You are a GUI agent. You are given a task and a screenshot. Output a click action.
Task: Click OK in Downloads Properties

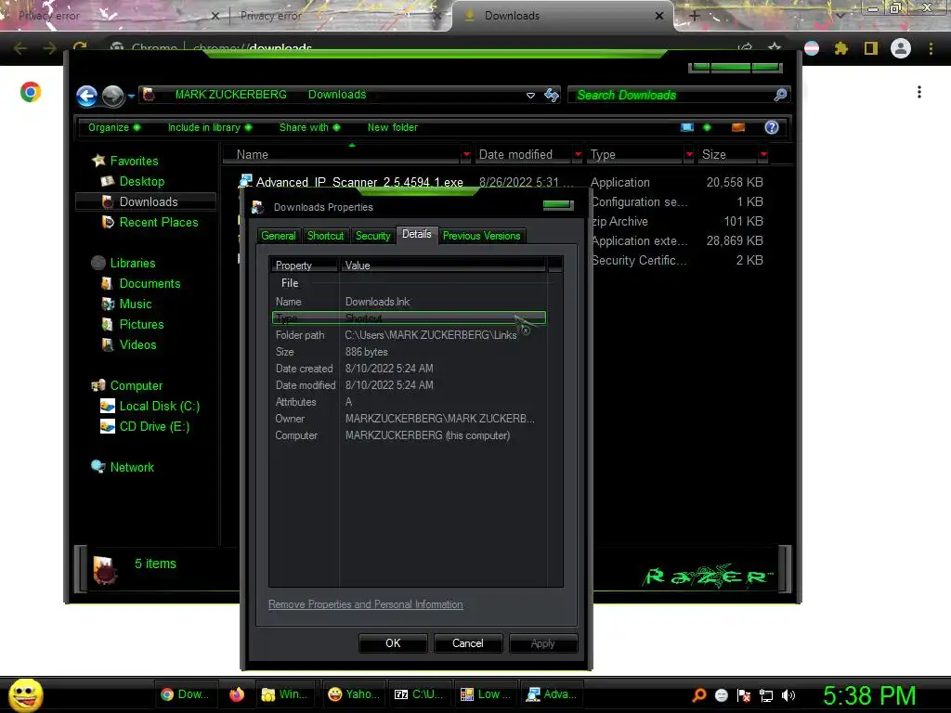point(393,643)
